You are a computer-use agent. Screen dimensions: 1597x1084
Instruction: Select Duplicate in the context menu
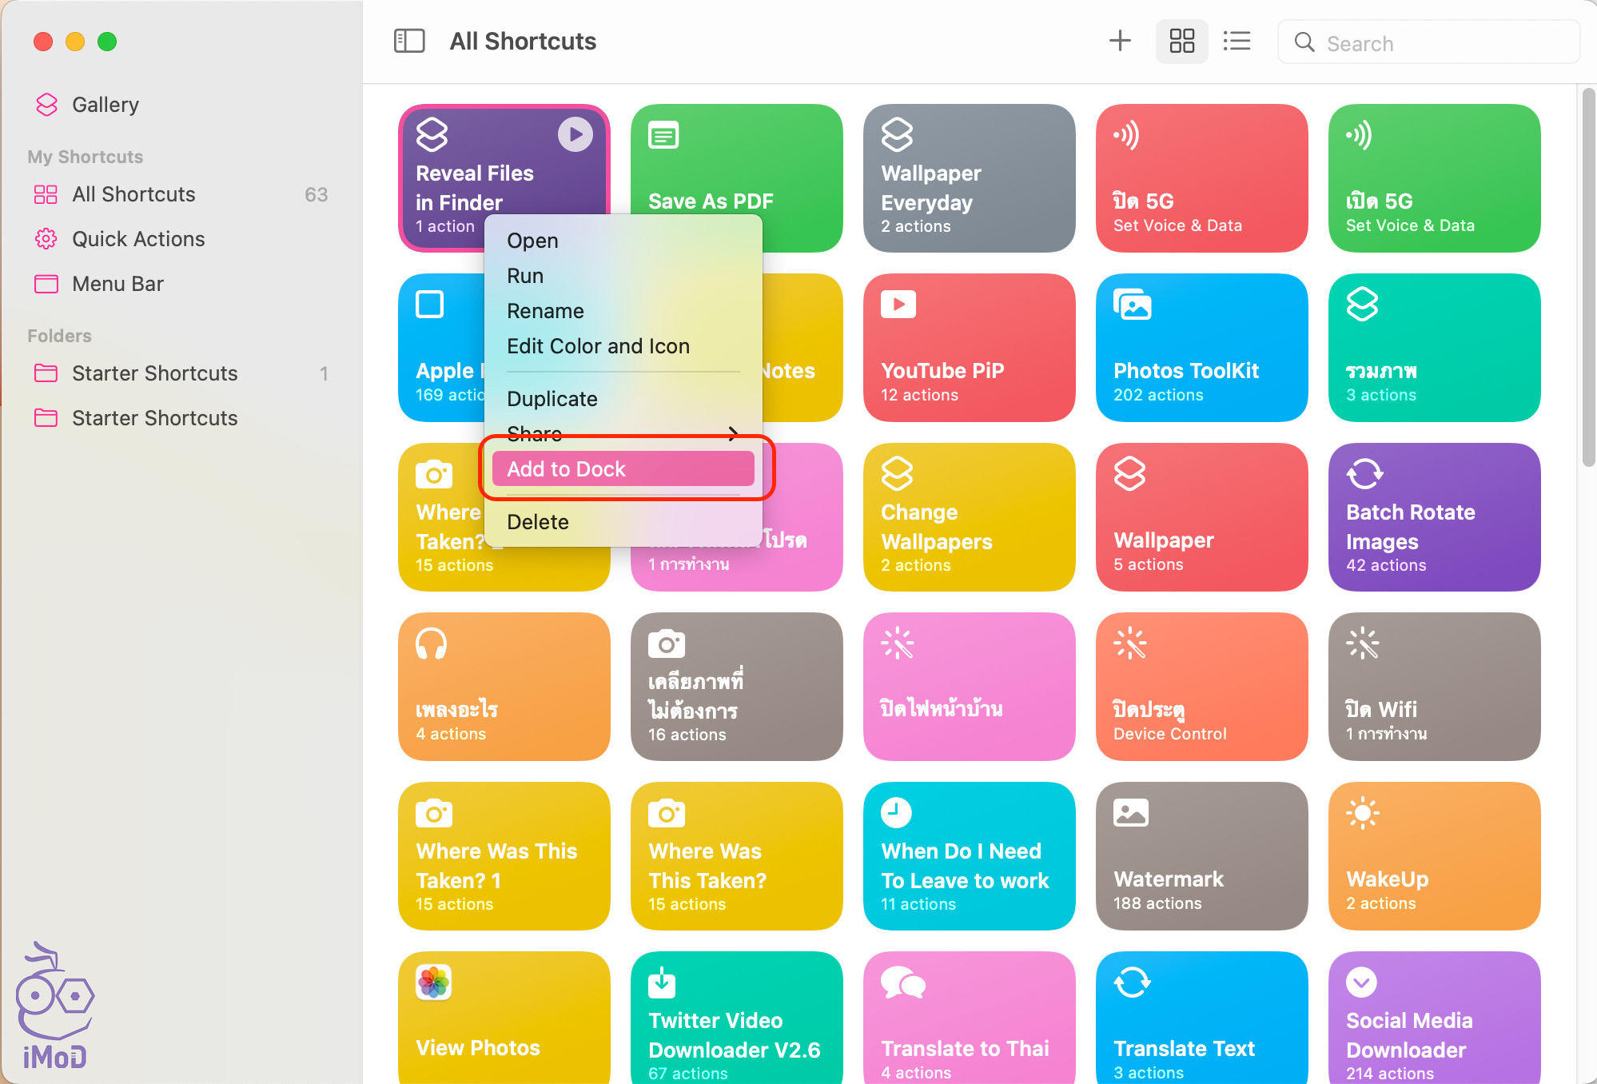pyautogui.click(x=552, y=399)
